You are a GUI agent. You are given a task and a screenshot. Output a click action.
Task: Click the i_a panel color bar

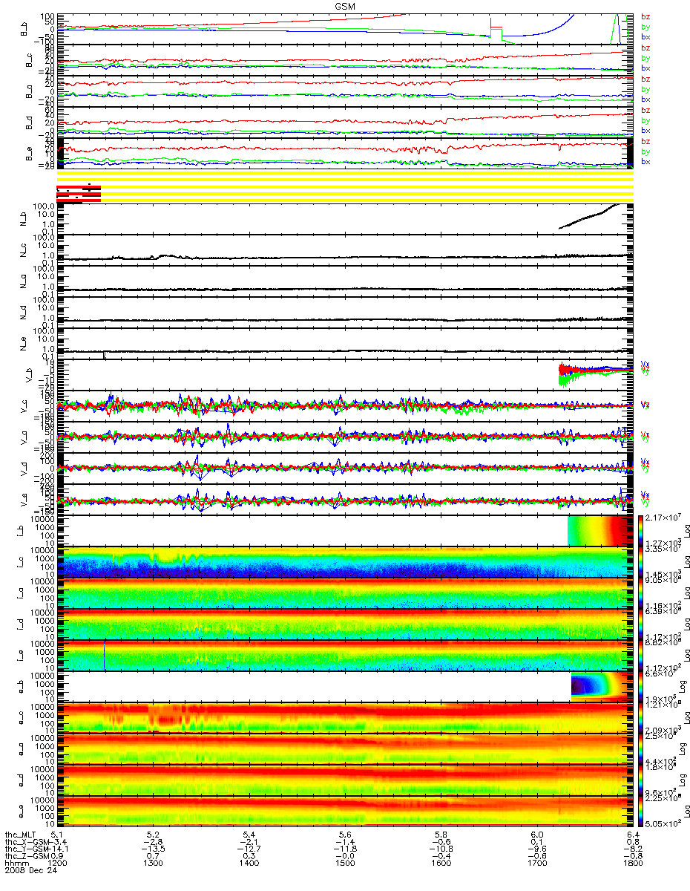(640, 593)
